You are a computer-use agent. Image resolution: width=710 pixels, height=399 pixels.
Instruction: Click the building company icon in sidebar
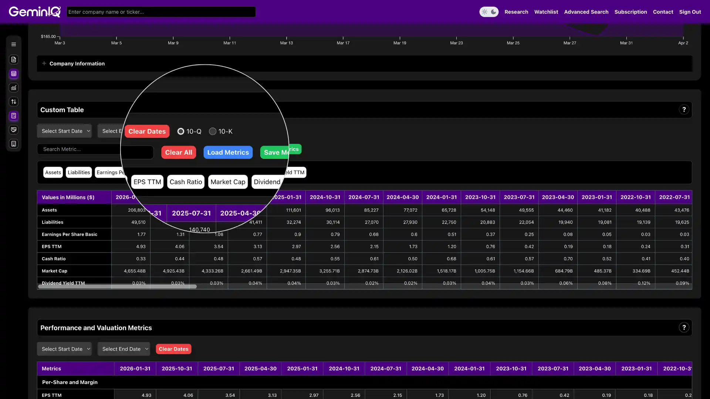tap(14, 144)
